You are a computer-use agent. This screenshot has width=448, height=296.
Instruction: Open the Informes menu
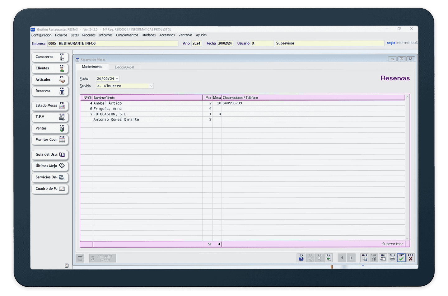(x=105, y=35)
